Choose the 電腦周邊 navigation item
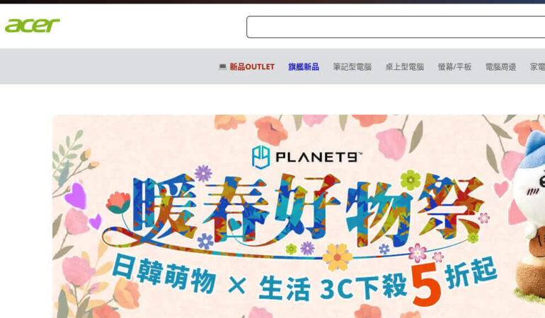The image size is (545, 318). (x=500, y=66)
